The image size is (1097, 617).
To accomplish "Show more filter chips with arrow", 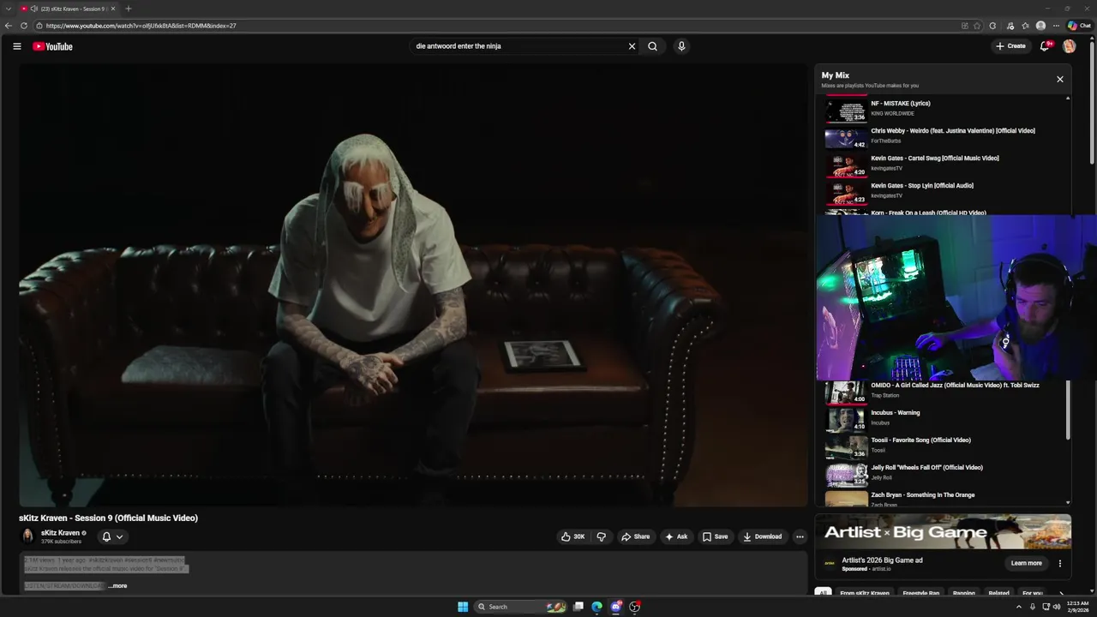I will pyautogui.click(x=1061, y=593).
